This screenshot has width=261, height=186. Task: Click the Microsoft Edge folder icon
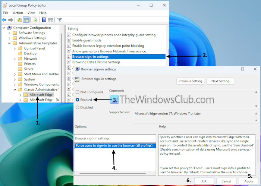26,95
